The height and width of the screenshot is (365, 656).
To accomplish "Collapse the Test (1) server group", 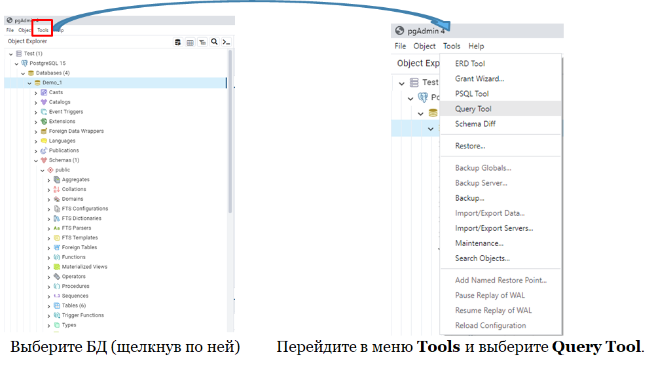I will [x=11, y=54].
